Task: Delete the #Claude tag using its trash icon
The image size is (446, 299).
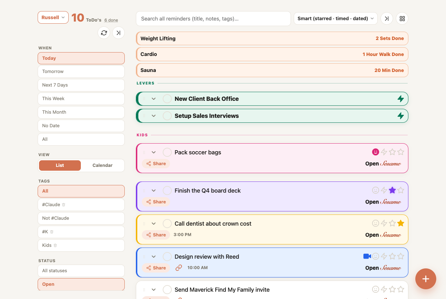Action: pos(63,205)
